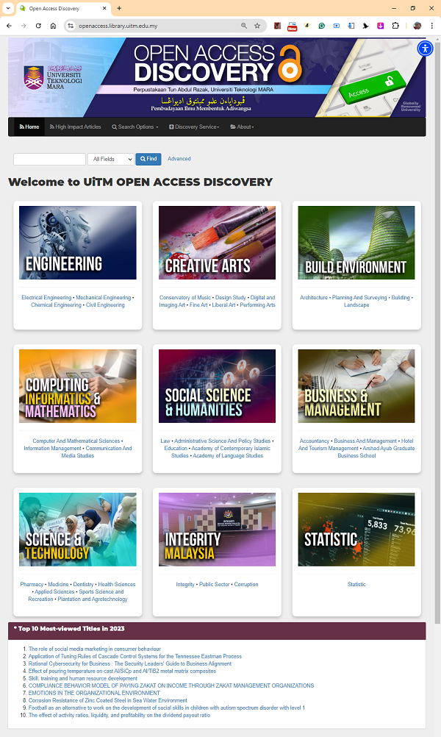Open the Electrical Engineering link
Screen dimensions: 441x737
pos(46,298)
